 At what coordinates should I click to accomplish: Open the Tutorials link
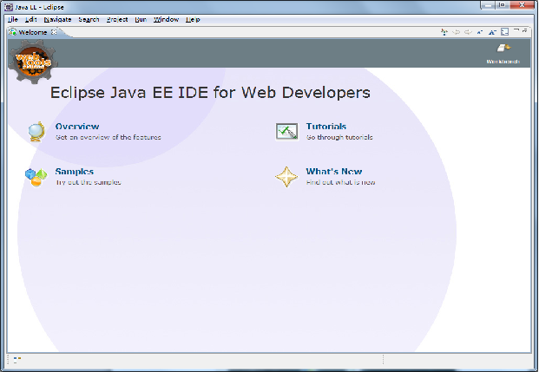(325, 127)
